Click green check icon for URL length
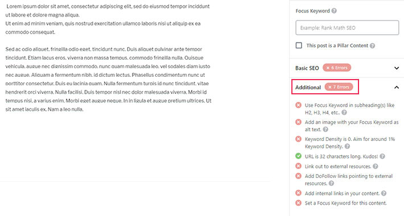Viewport: 404px width, 216px height. (x=298, y=156)
